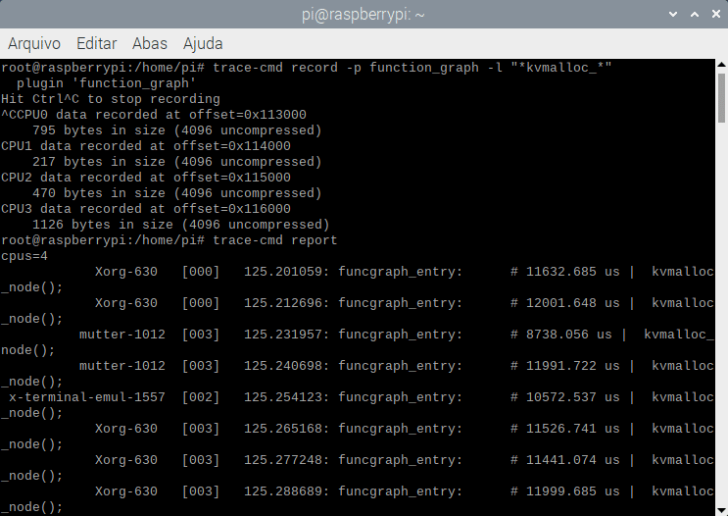This screenshot has height=516, width=728.
Task: Click the cpus=4 output line
Action: pos(24,256)
